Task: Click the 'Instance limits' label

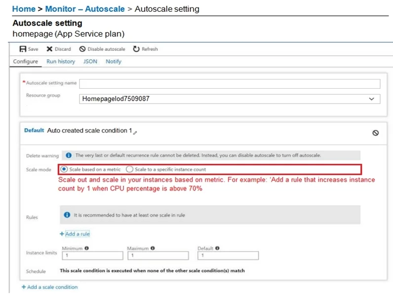Action: tap(41, 253)
